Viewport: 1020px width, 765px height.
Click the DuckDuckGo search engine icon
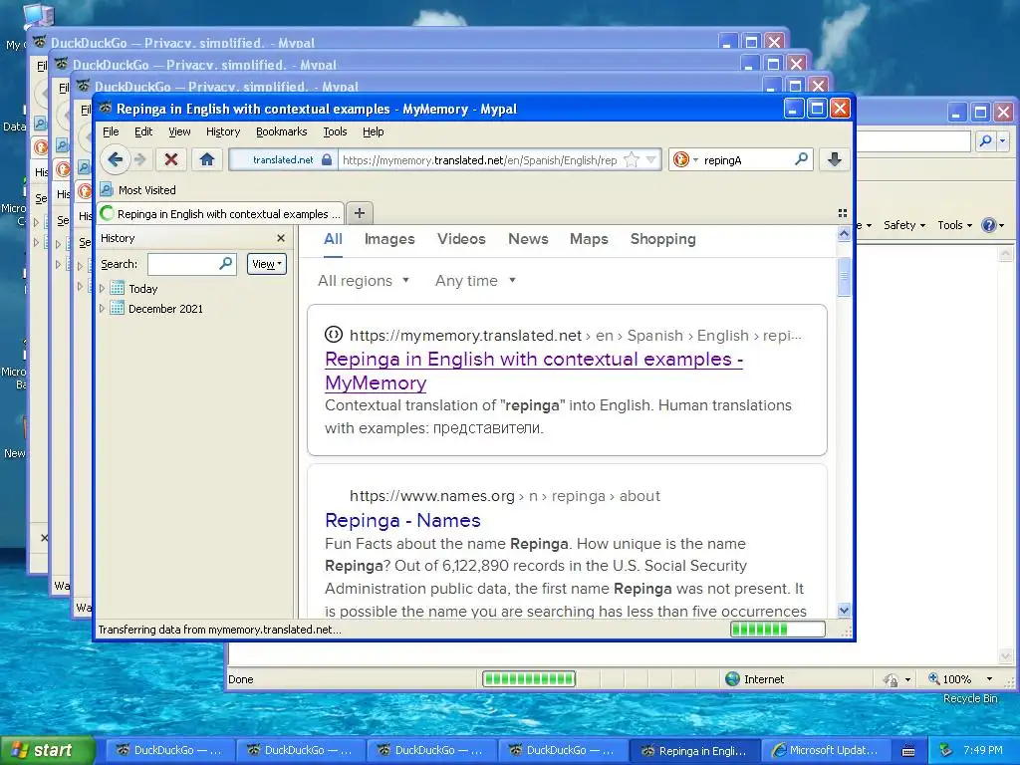(x=681, y=159)
